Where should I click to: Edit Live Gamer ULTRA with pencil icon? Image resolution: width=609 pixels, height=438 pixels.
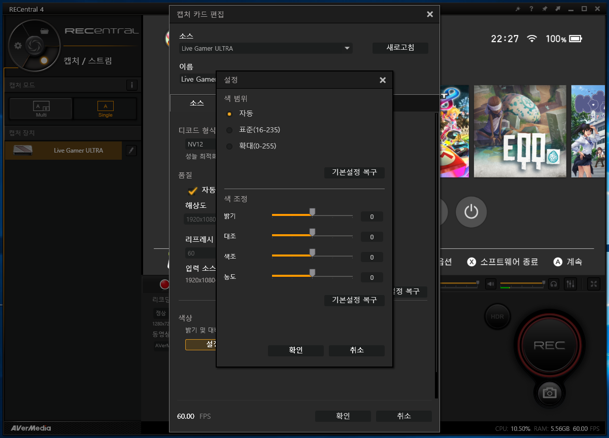[131, 151]
